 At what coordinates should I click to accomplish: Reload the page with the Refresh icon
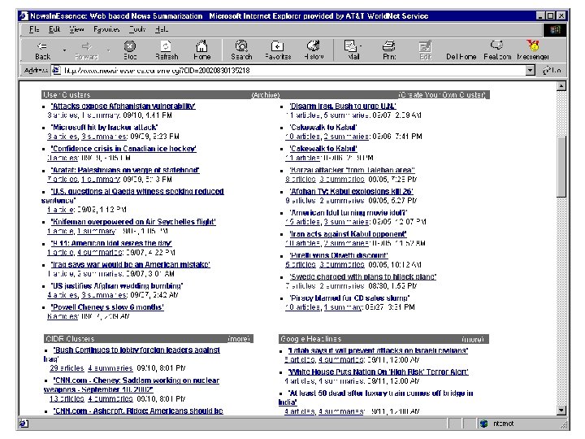(x=167, y=50)
